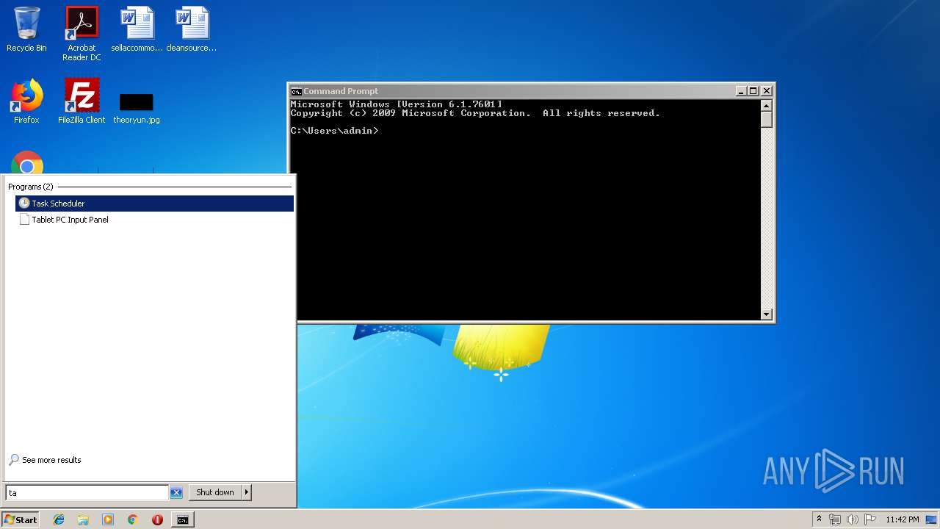Select the sellaccommo Word document icon

[137, 29]
